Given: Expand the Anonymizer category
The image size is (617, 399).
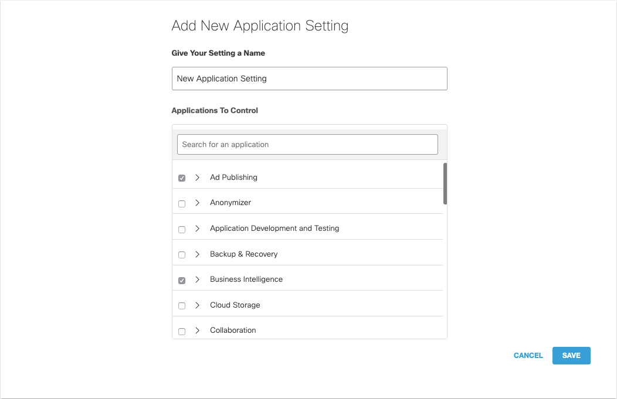Looking at the screenshot, I should (197, 203).
